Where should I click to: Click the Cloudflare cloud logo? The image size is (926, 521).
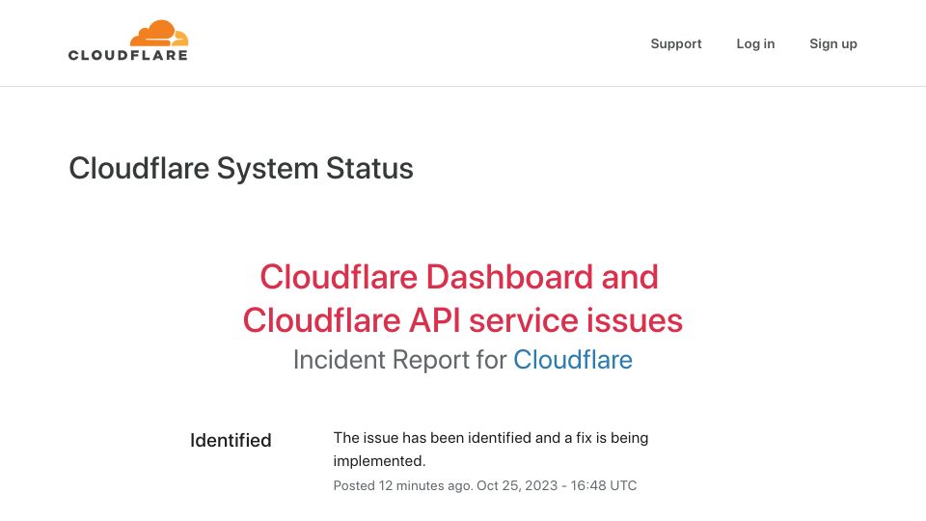(128, 41)
